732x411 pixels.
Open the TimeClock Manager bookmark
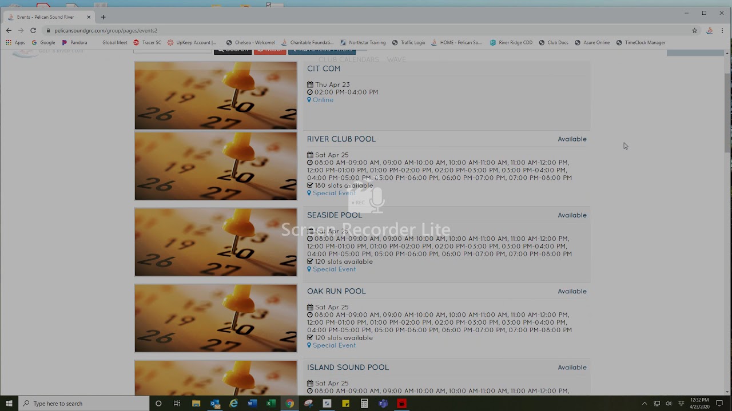[x=640, y=42]
